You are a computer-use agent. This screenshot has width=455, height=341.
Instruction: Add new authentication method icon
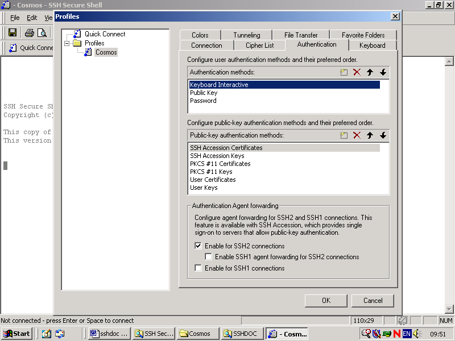[344, 72]
